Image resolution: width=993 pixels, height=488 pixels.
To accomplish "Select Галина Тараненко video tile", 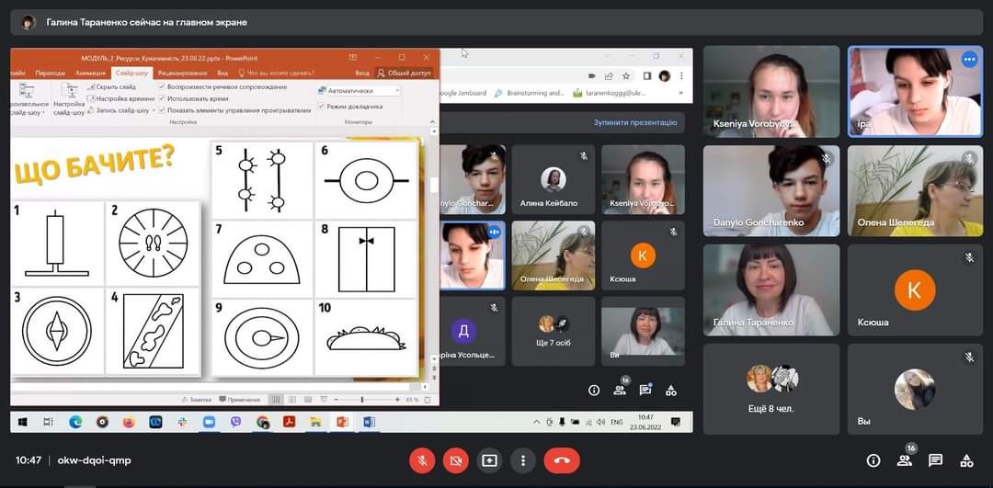I will click(x=771, y=289).
